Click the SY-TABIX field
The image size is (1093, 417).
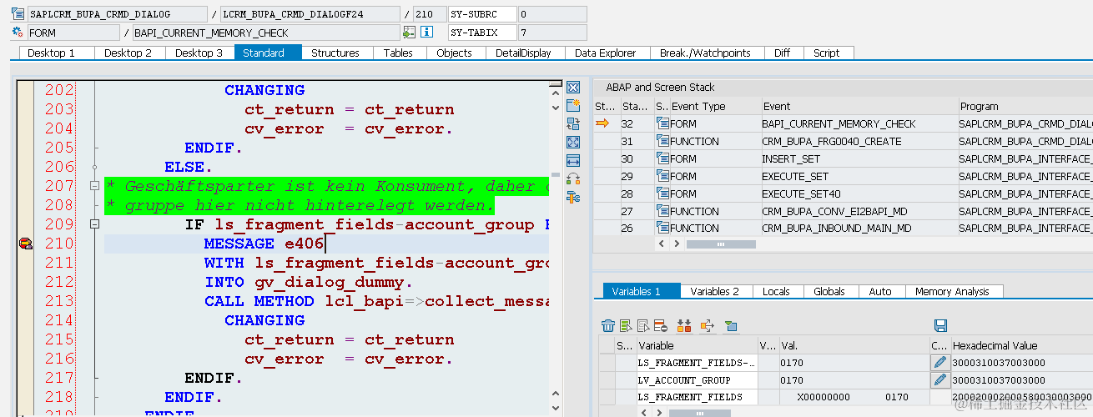point(481,33)
